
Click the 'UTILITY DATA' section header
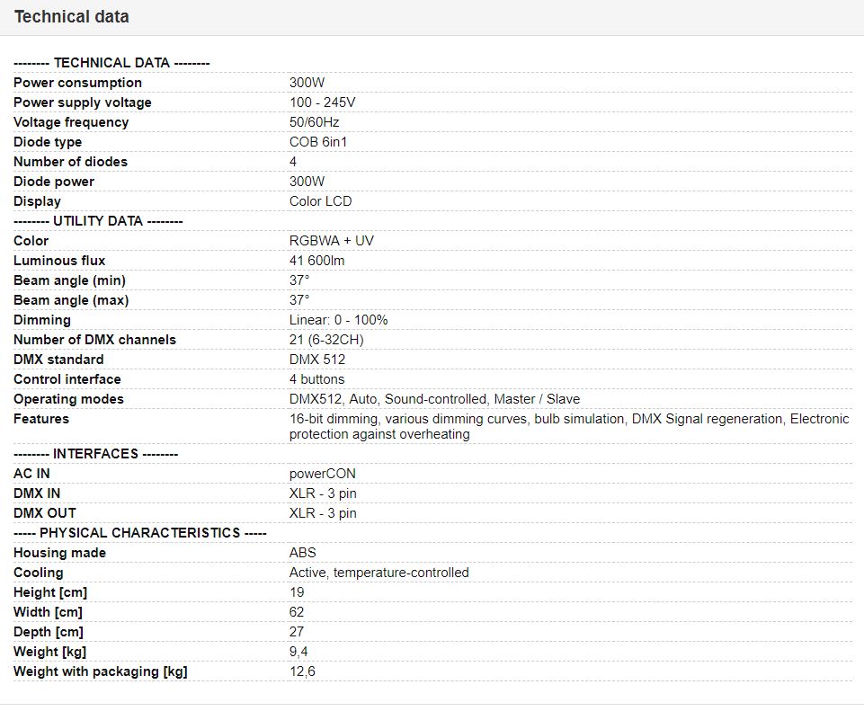click(98, 221)
